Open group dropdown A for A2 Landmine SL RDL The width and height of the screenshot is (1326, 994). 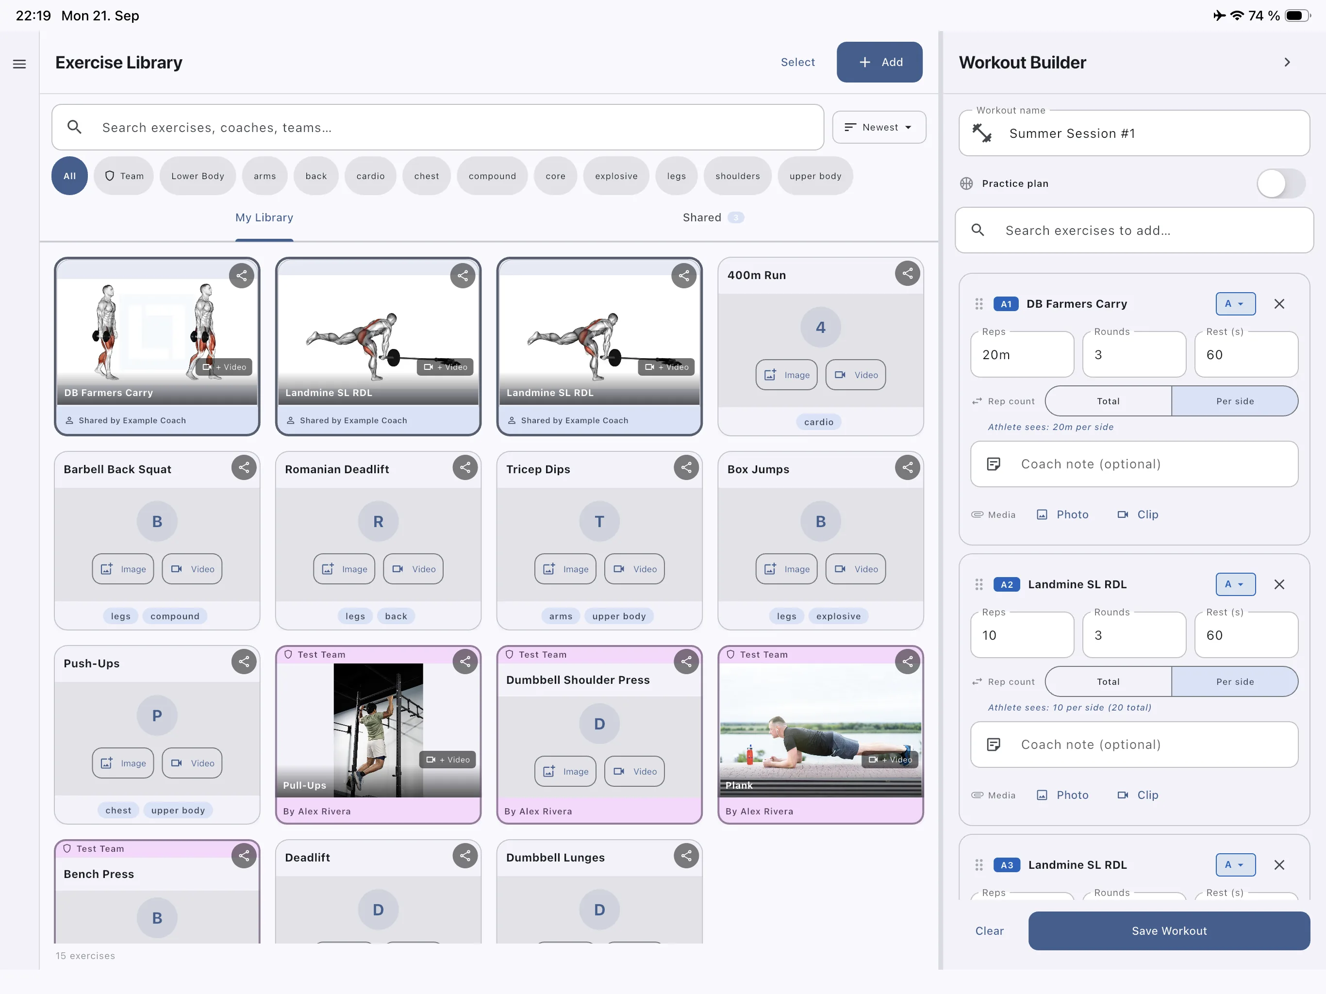pos(1235,584)
